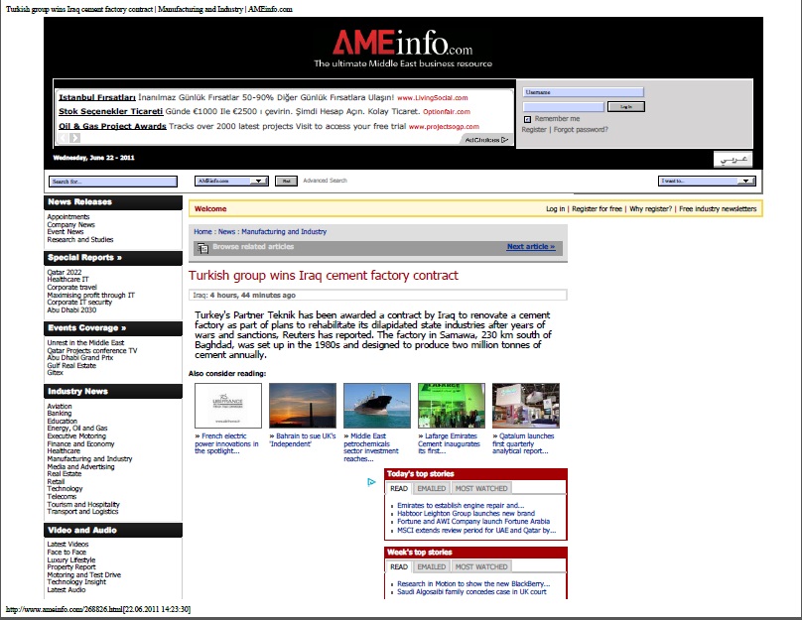Select MOST WATCHED tab under Week's top stories
Viewport: 802px width, 620px height.
click(x=481, y=566)
